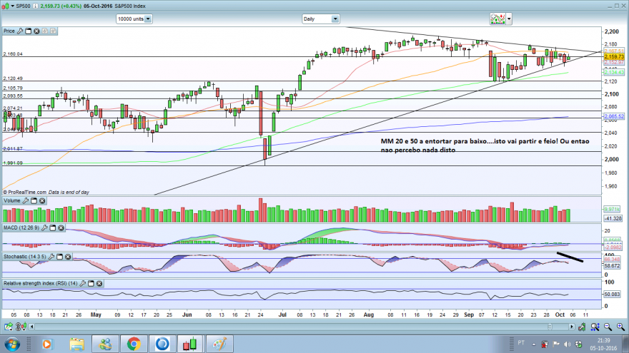Maximize the MACD panel
629x353 pixels.
pos(53,227)
